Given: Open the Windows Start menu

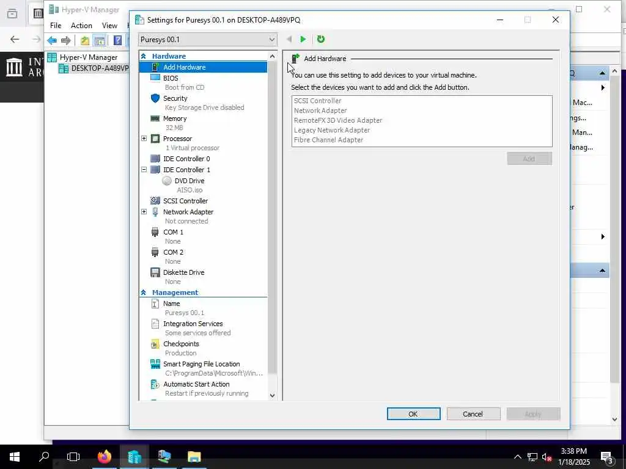Looking at the screenshot, I should click(x=15, y=457).
